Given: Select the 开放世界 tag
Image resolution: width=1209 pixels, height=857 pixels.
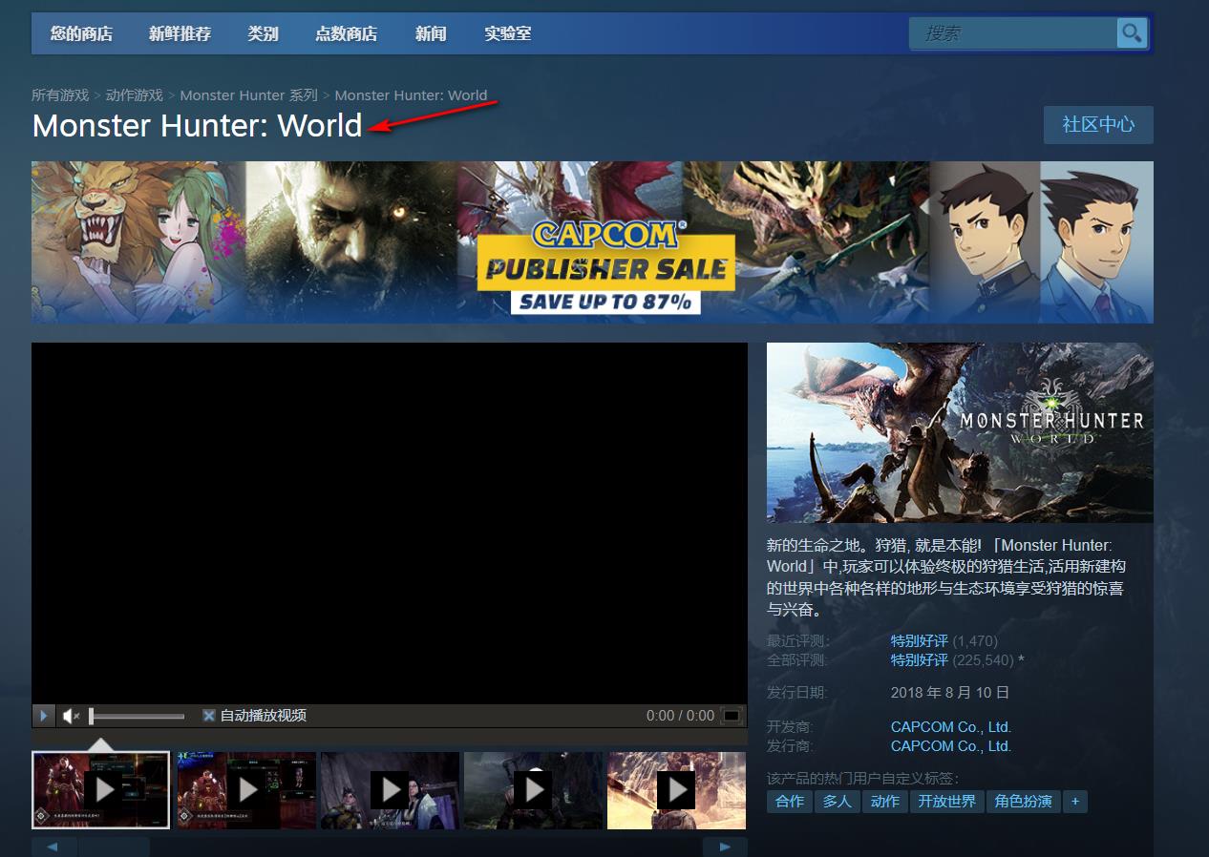Looking at the screenshot, I should (x=946, y=802).
